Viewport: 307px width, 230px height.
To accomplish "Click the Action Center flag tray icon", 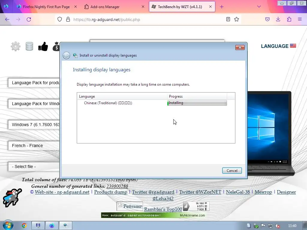I will click(263, 226).
